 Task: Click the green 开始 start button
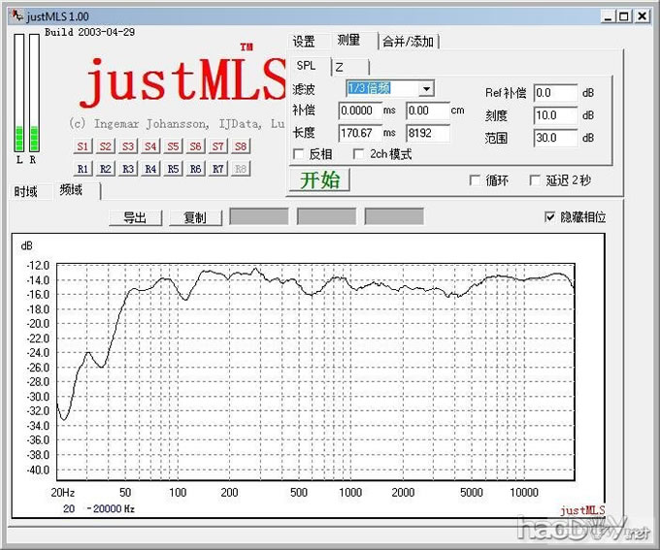point(319,180)
